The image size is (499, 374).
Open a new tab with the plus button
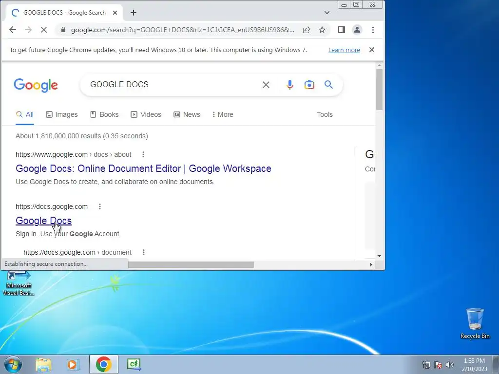coord(134,13)
